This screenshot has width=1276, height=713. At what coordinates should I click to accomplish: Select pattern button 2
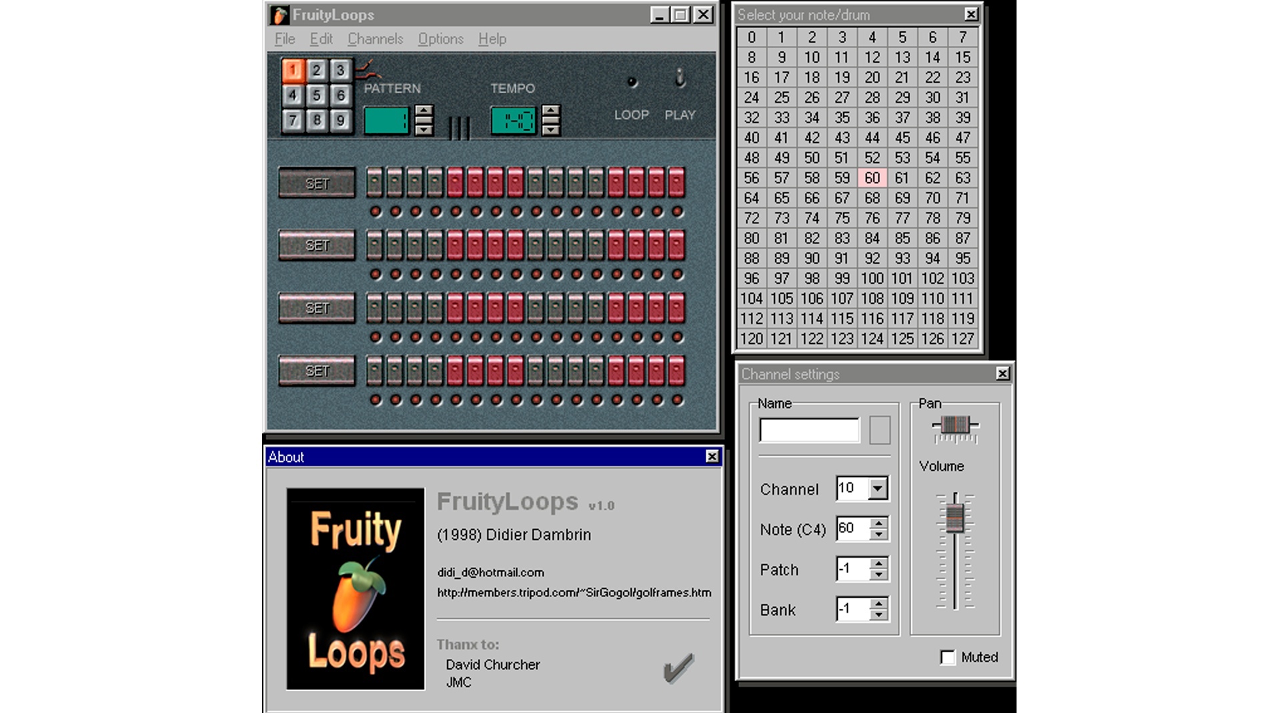(x=317, y=70)
